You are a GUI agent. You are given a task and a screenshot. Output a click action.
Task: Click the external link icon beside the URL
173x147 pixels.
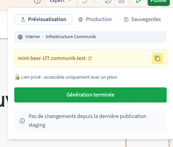point(90,58)
